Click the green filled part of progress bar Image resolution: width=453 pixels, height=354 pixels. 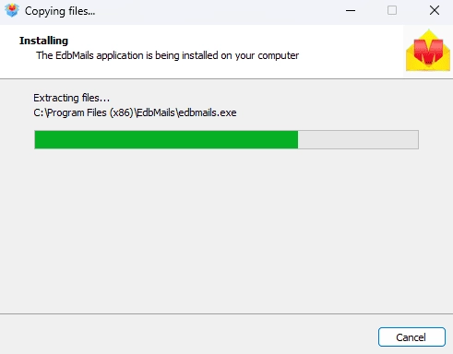pos(166,140)
